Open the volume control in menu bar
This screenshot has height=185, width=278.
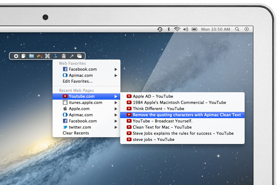pyautogui.click(x=185, y=29)
